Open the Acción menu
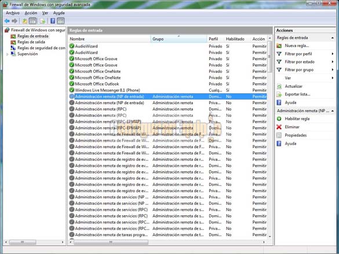 pos(31,13)
